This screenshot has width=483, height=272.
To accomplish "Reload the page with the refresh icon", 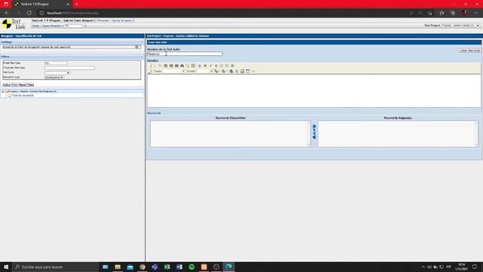I will (29, 13).
